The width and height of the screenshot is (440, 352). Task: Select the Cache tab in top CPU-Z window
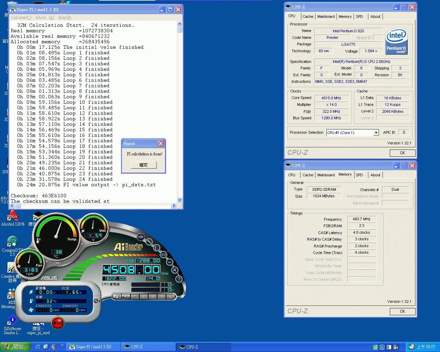pyautogui.click(x=308, y=16)
